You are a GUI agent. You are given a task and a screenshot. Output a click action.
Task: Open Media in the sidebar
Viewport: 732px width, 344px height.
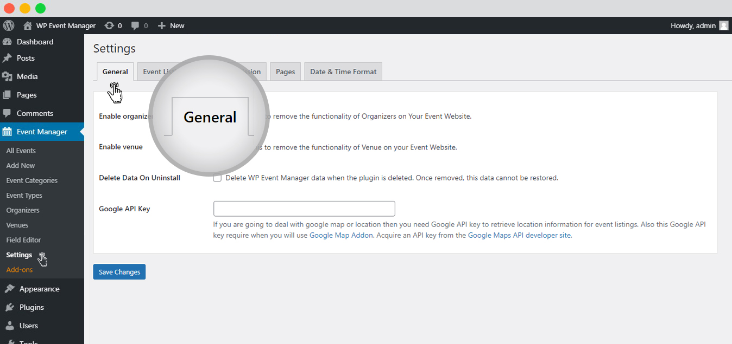pyautogui.click(x=27, y=76)
